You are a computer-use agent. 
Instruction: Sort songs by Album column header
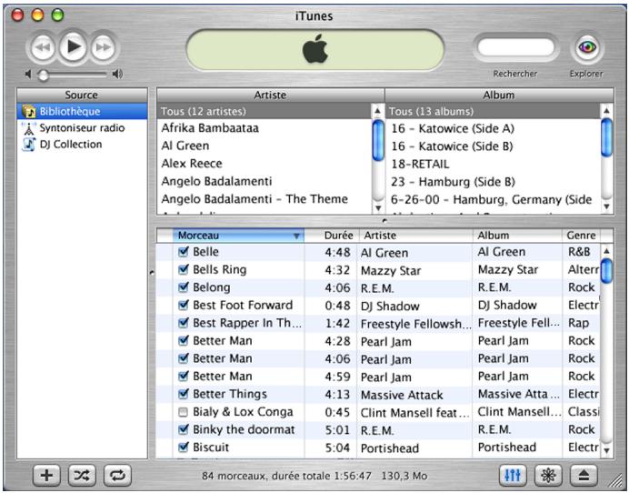click(x=517, y=236)
